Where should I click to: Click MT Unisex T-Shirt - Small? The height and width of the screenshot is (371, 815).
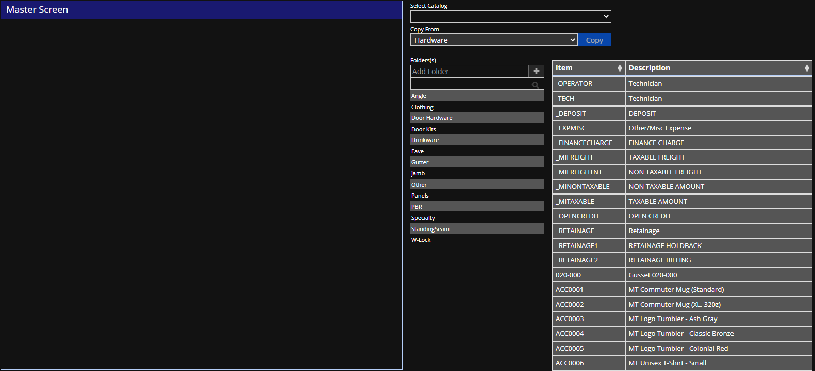click(719, 363)
